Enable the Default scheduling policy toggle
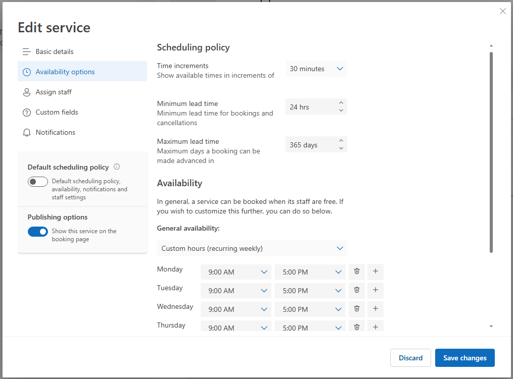This screenshot has width=513, height=379. coord(38,182)
